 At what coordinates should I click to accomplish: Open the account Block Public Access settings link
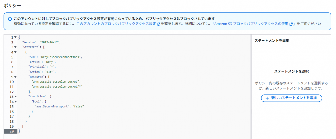pyautogui.click(x=116, y=24)
